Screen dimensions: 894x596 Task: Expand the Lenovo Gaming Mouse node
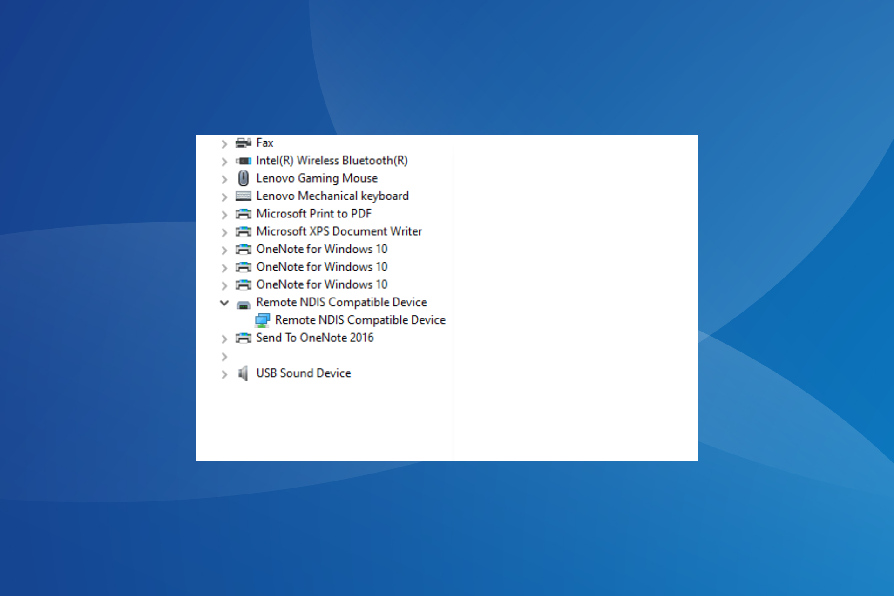tap(224, 179)
